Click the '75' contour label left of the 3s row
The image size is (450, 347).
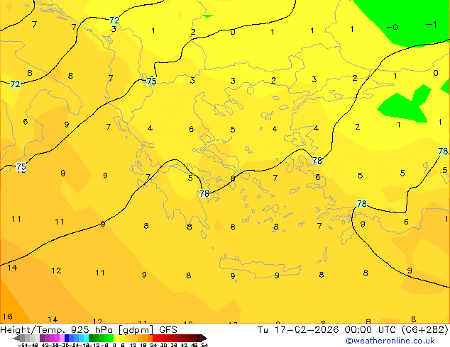(x=151, y=81)
